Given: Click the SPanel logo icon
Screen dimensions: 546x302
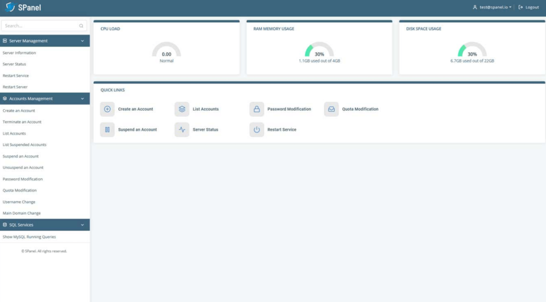Looking at the screenshot, I should (11, 7).
